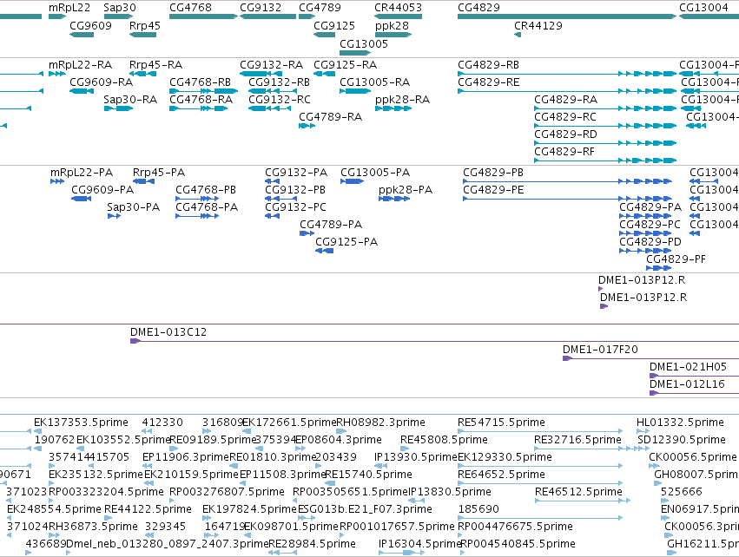Click BAC clone DME1-012L16

(x=694, y=393)
